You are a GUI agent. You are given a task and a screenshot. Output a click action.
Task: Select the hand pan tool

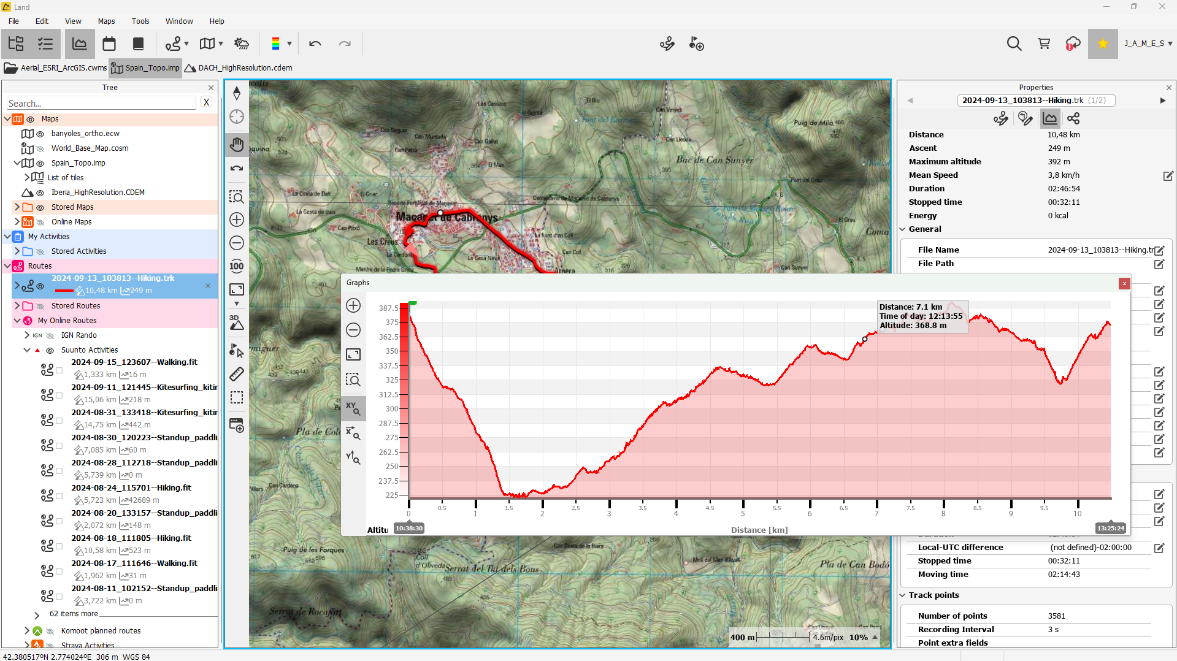click(x=237, y=145)
